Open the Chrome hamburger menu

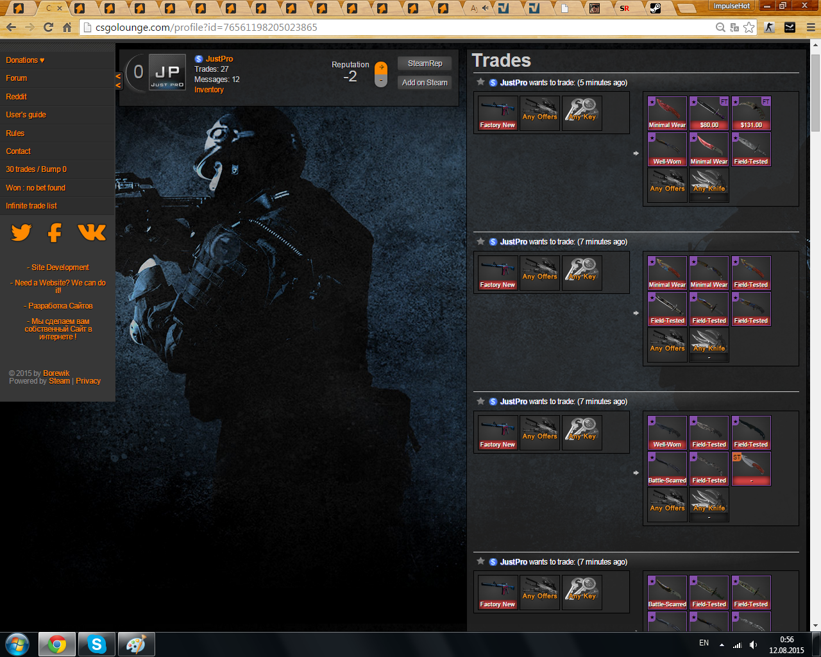pos(811,28)
